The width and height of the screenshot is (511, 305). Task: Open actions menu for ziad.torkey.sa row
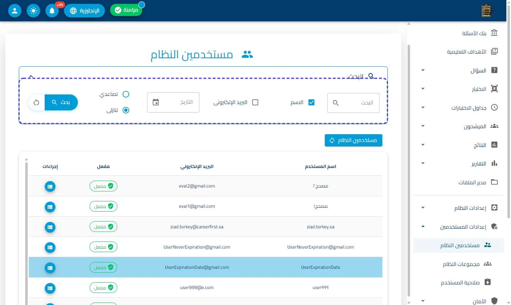[x=50, y=227]
